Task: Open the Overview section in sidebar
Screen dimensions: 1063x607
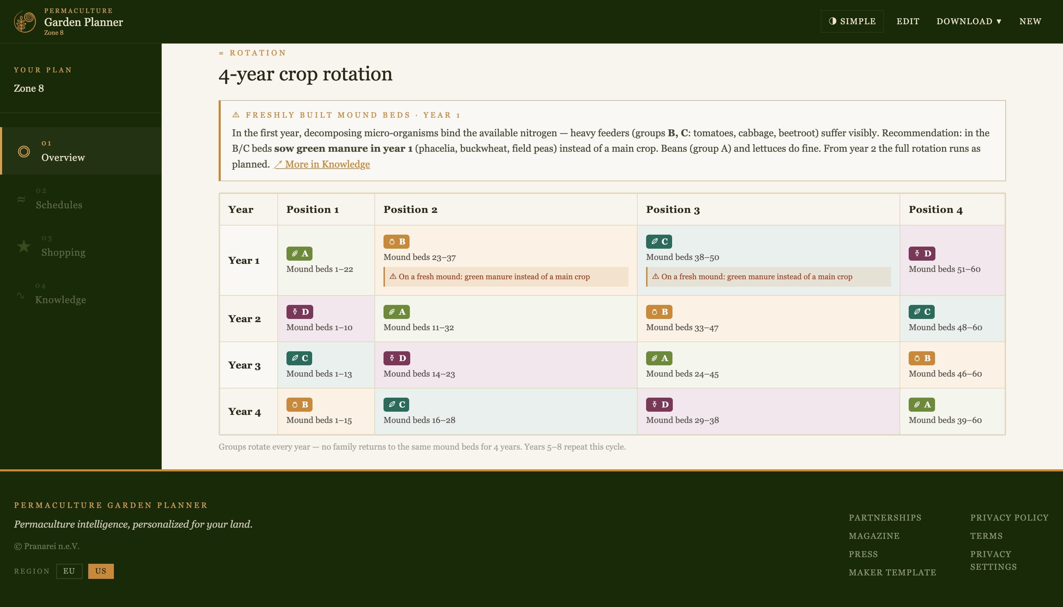Action: (x=81, y=151)
